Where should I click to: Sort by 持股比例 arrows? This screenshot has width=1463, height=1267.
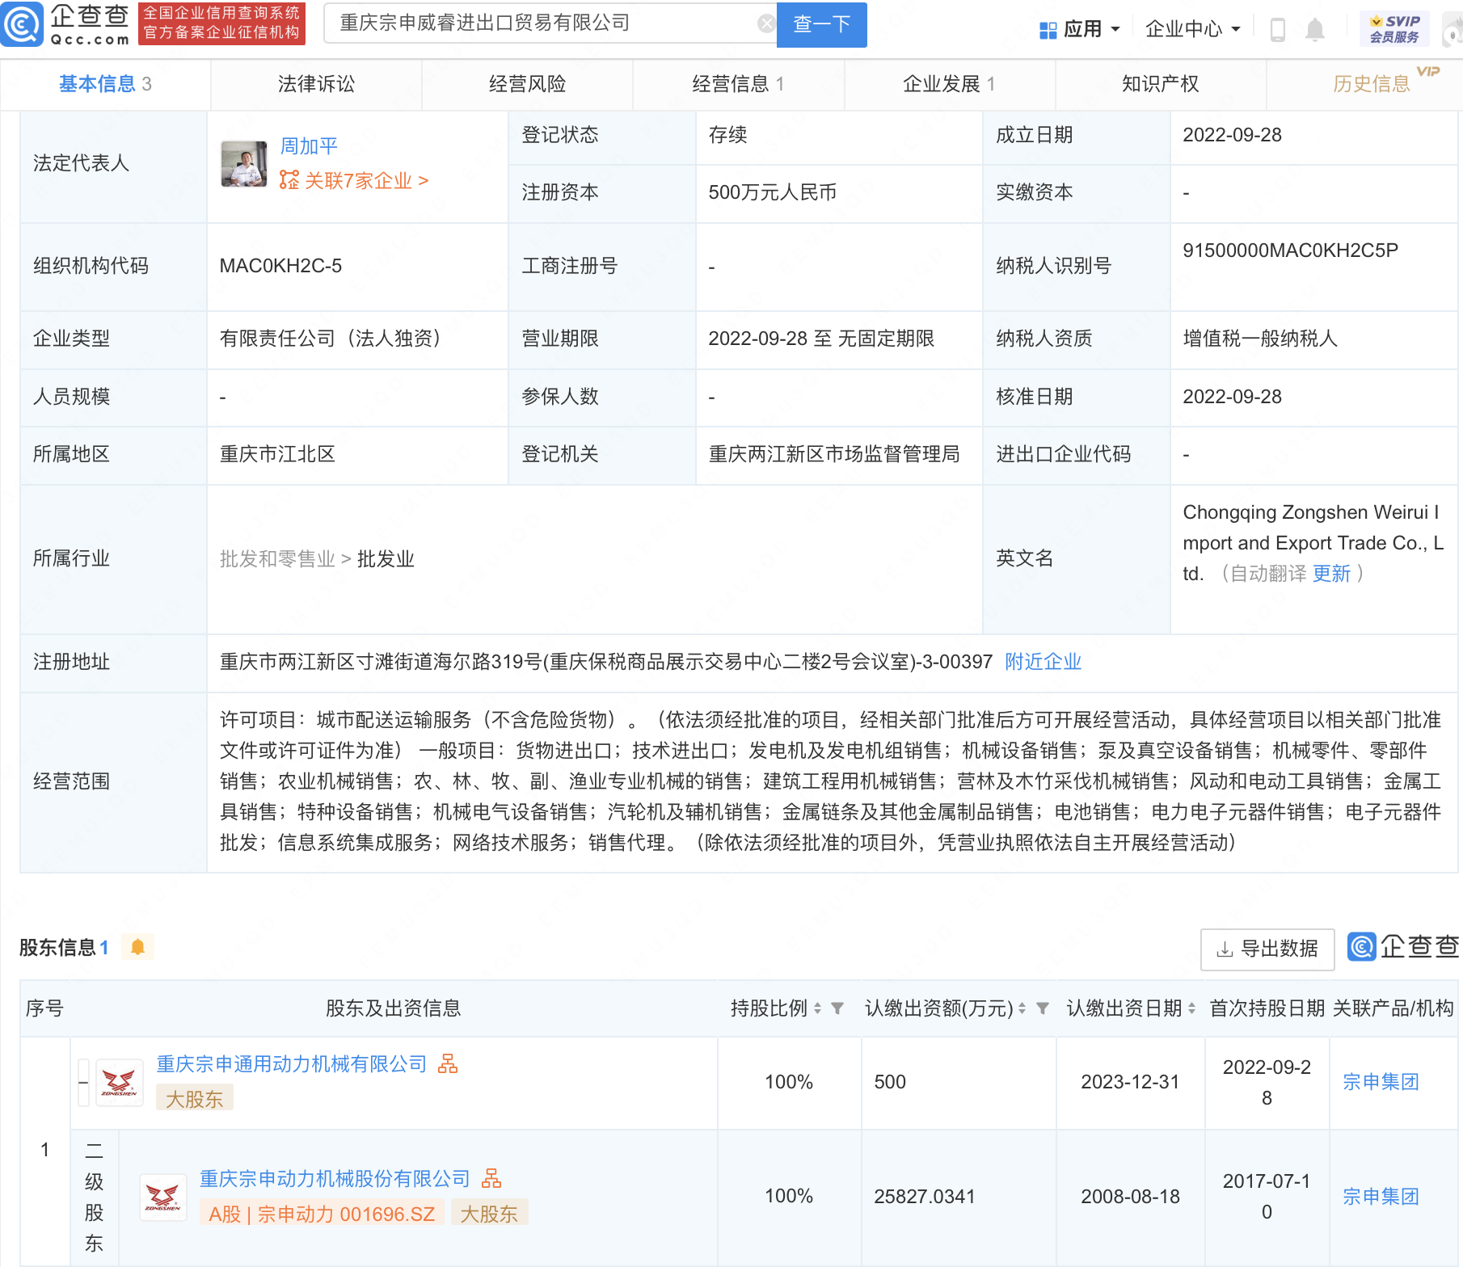click(817, 1008)
